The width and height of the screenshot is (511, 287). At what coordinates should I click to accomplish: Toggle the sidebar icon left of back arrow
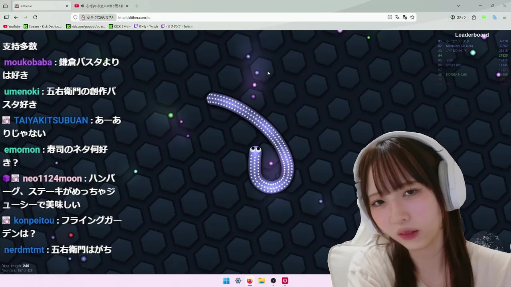point(6,17)
